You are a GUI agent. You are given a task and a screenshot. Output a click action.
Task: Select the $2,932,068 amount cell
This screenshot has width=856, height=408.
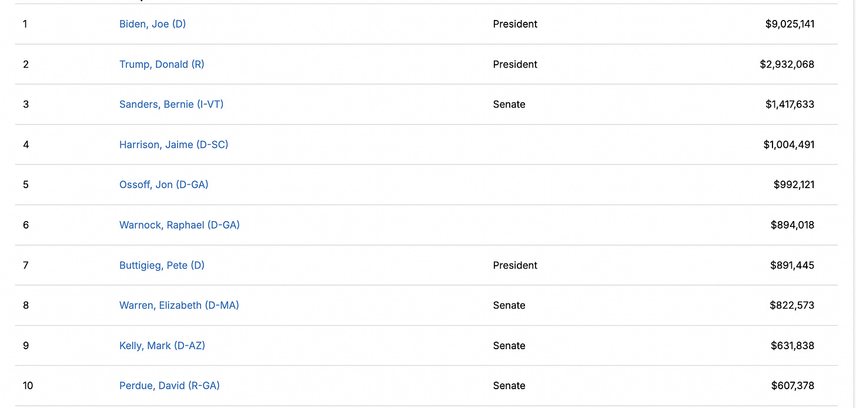pos(787,64)
